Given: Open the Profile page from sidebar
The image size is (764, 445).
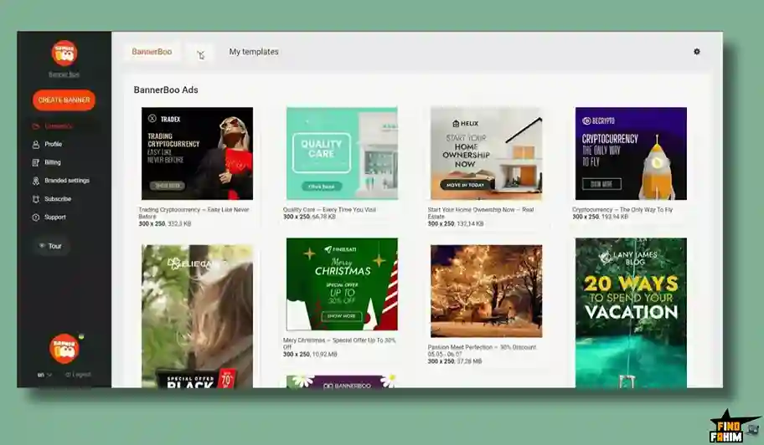Looking at the screenshot, I should (x=53, y=144).
